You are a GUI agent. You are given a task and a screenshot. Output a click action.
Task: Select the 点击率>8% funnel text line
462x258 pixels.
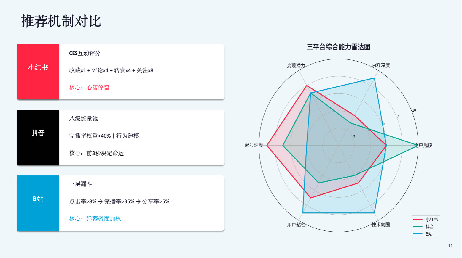click(119, 201)
